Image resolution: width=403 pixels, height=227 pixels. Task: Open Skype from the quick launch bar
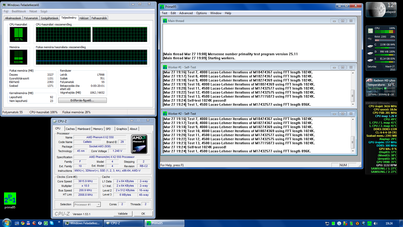click(x=52, y=223)
